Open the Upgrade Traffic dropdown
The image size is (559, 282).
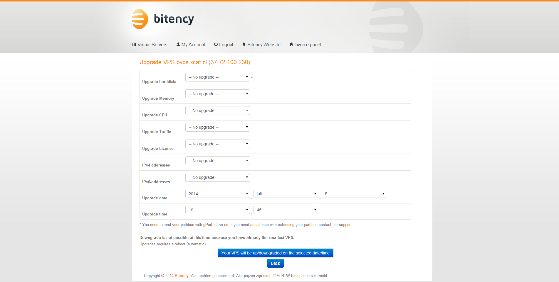(217, 127)
